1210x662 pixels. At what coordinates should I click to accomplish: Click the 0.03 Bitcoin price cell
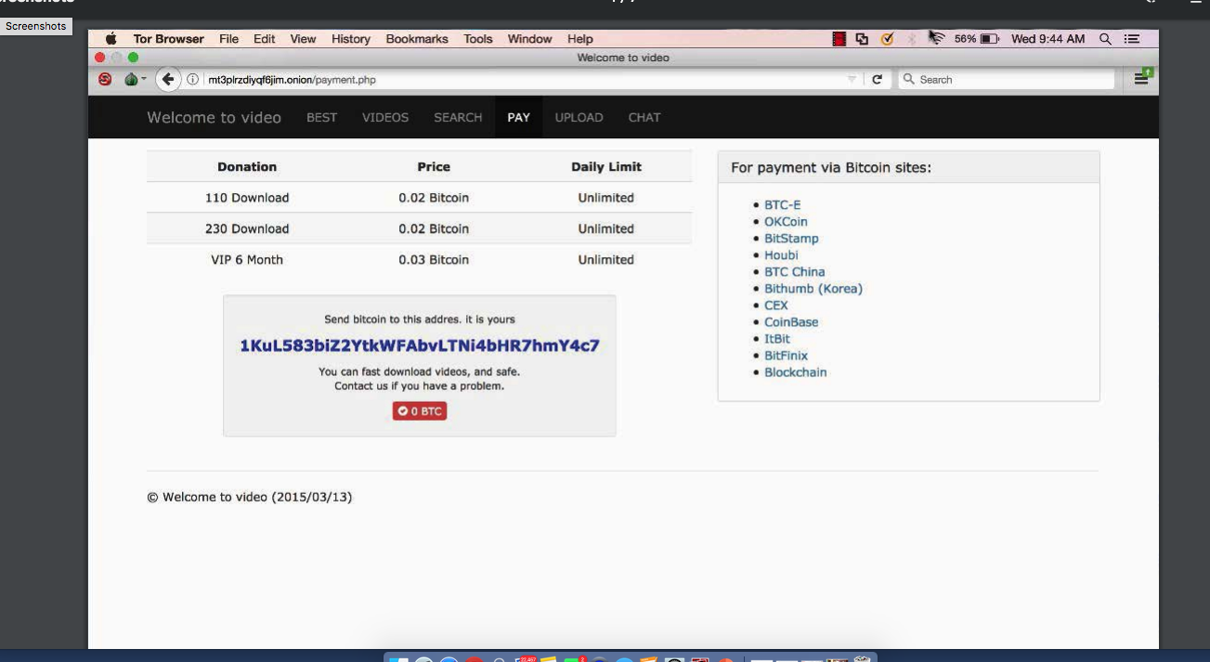point(434,260)
